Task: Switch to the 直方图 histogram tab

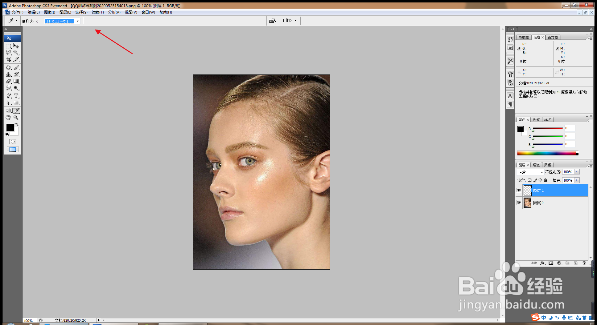Action: tap(553, 37)
